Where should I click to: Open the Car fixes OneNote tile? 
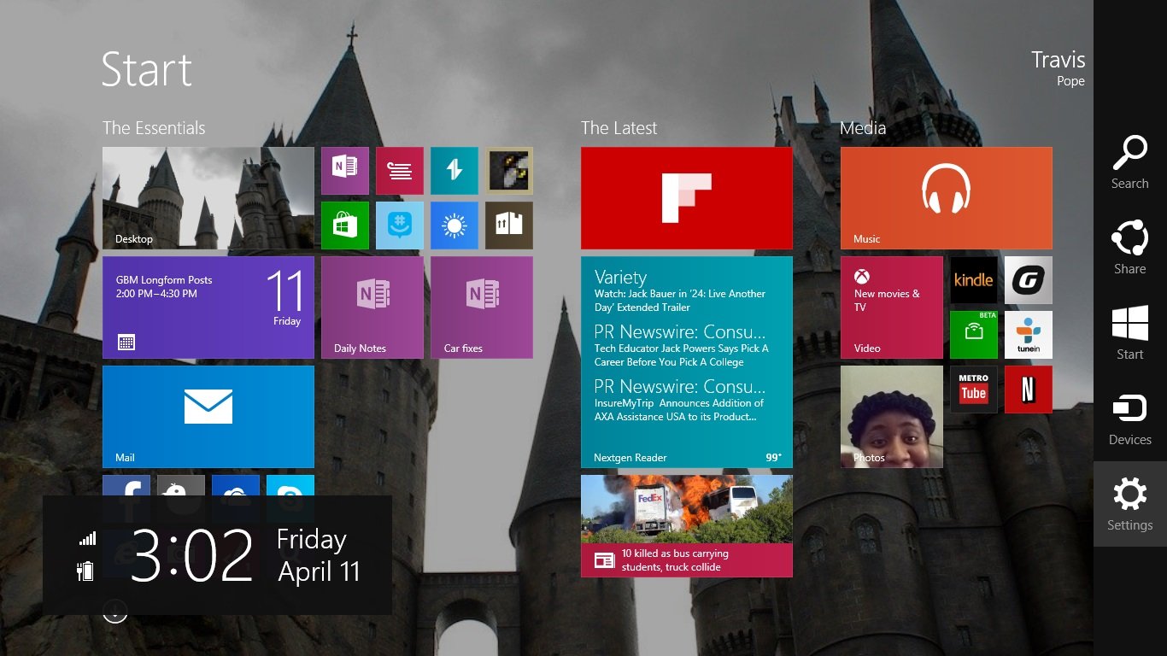coord(482,307)
